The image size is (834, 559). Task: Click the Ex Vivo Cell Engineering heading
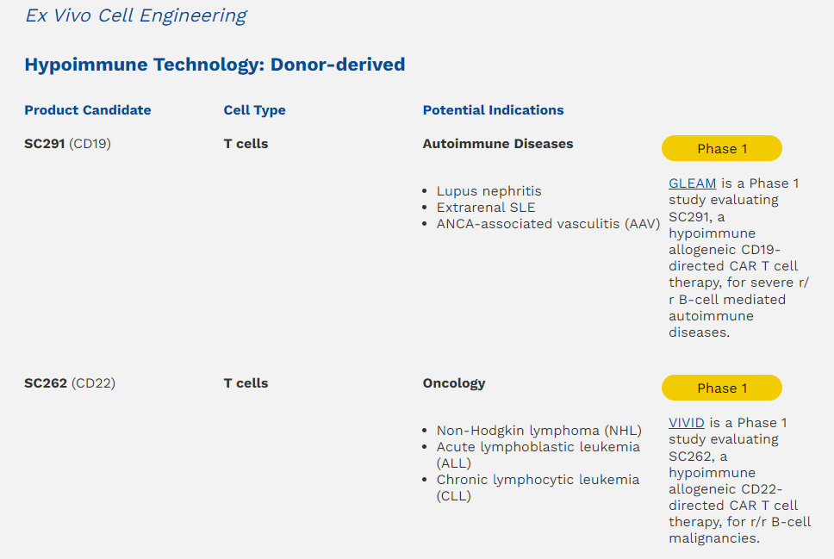135,16
